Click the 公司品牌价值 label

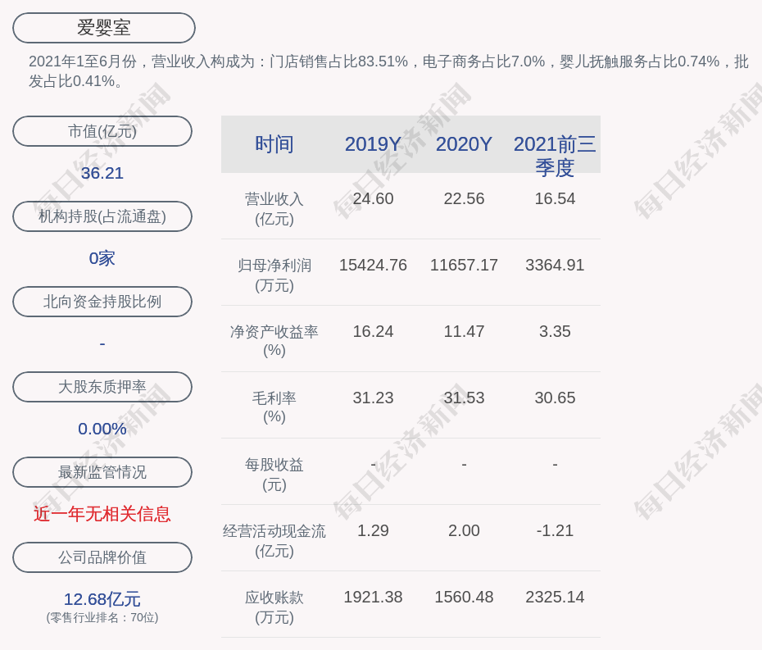pos(102,557)
